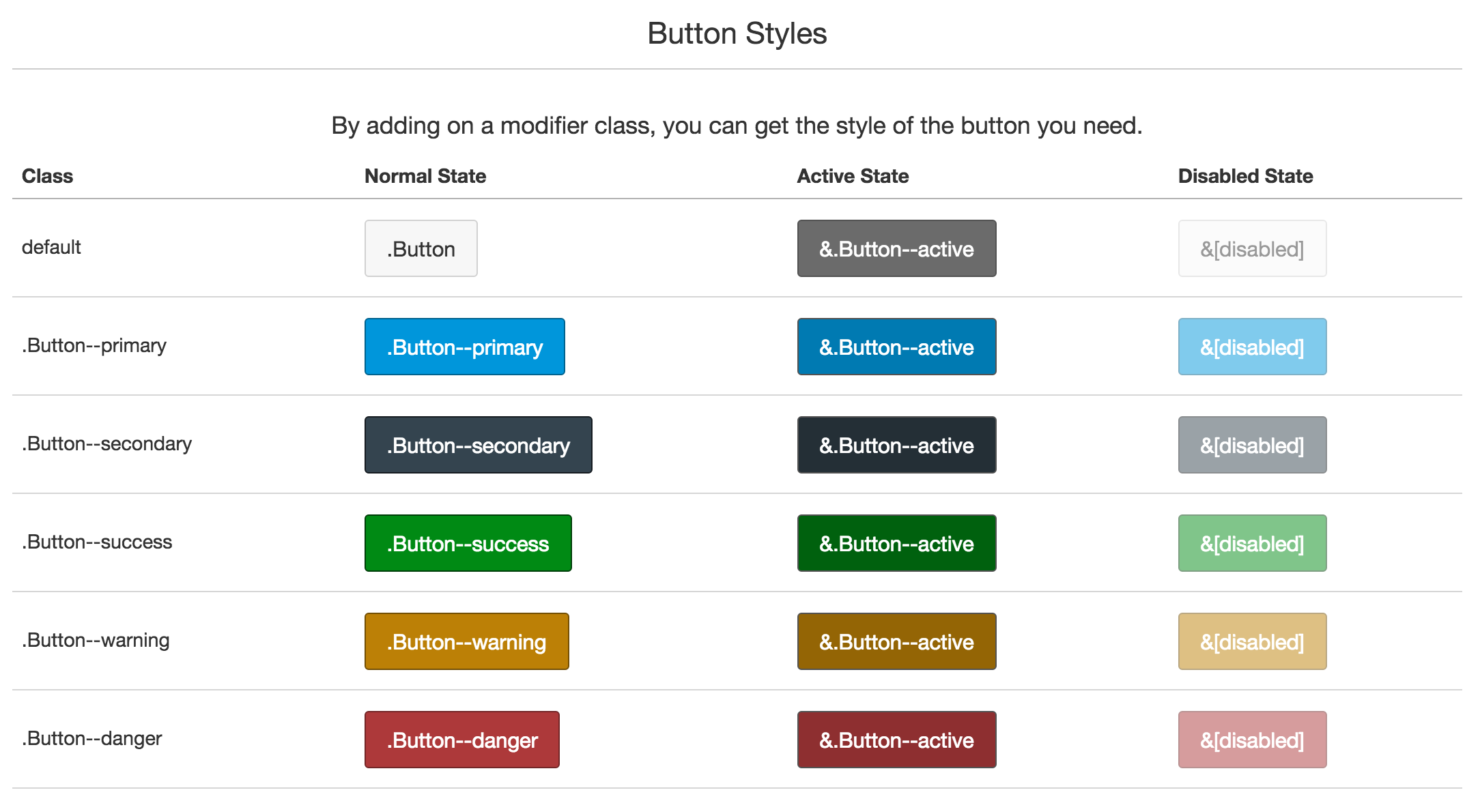Viewport: 1480px width, 801px height.
Task: Click the default .Button button
Action: point(421,248)
